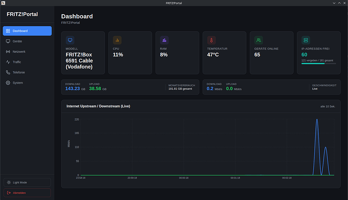Click the 00:02:18 time axis label
The image size is (348, 200).
pos(287,178)
